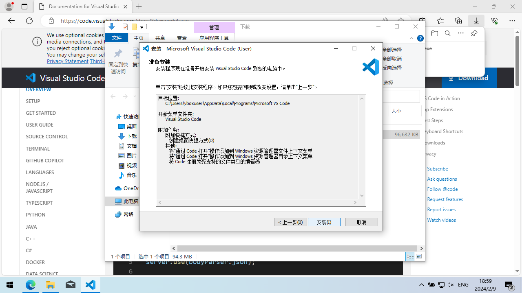Click 全部选择 in the Explorer ribbon
This screenshot has height=293, width=522.
click(x=392, y=50)
